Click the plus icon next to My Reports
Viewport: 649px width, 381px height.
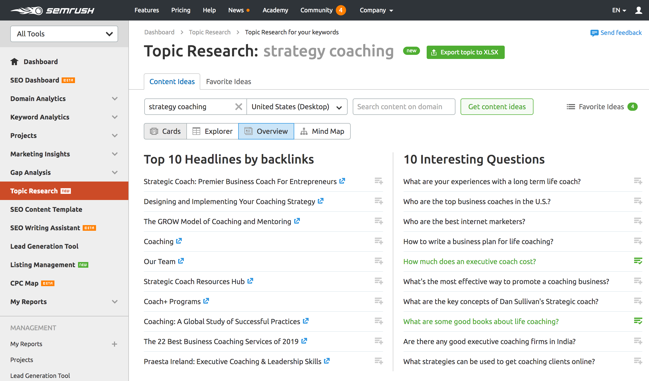tap(114, 344)
